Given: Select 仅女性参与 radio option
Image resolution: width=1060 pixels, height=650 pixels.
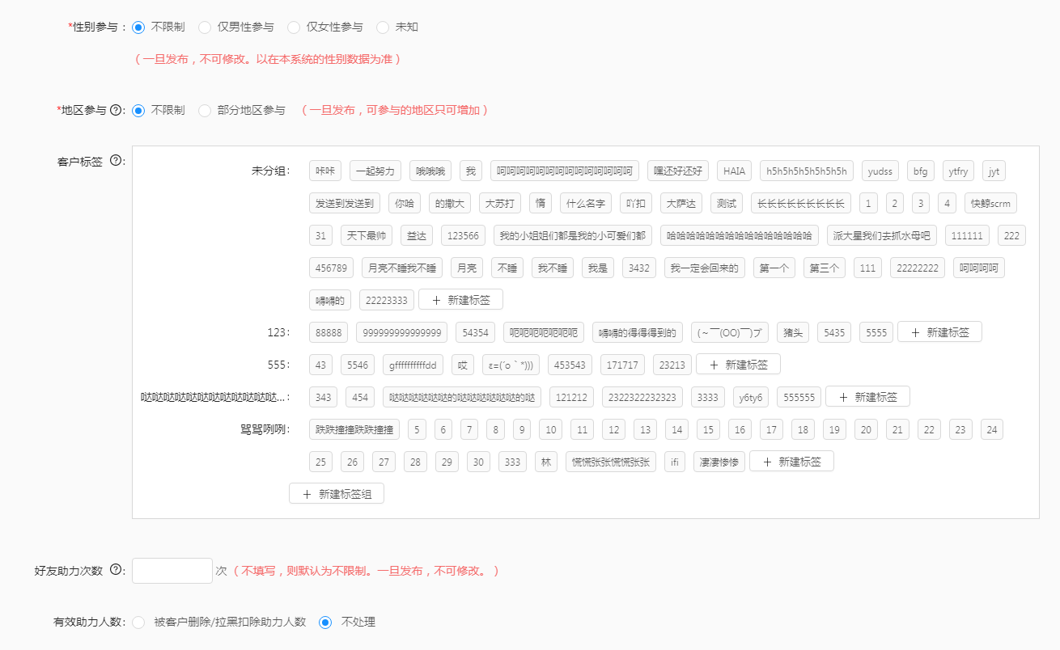Looking at the screenshot, I should (x=294, y=27).
